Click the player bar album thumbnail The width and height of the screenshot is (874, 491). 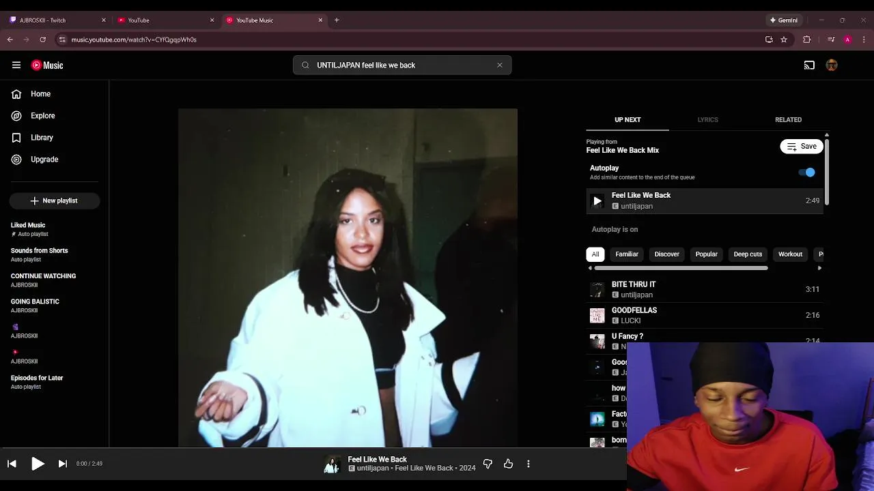(332, 464)
